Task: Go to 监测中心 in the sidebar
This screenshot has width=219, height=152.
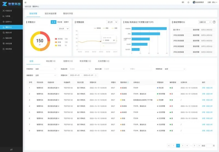Action: (x=8, y=22)
